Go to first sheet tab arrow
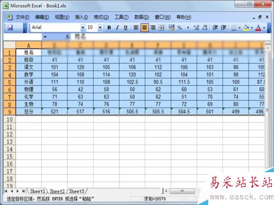The image size is (274, 205). pos(6,191)
